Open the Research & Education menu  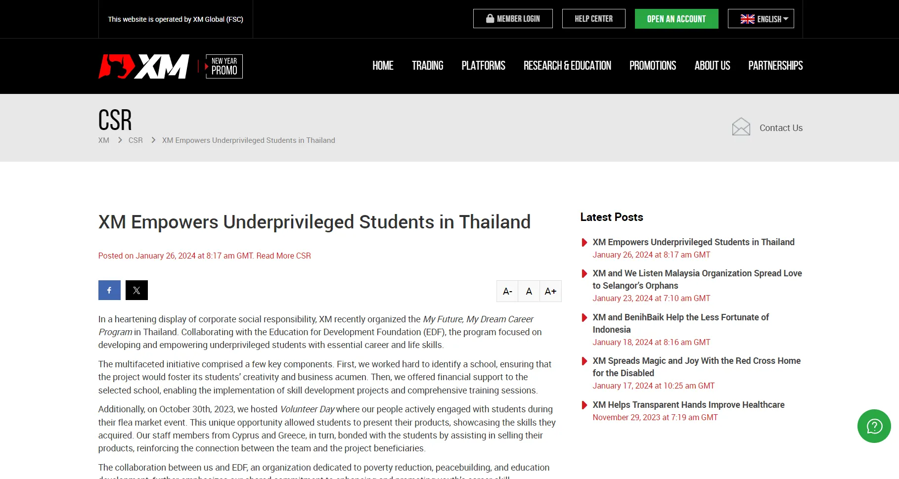[567, 66]
